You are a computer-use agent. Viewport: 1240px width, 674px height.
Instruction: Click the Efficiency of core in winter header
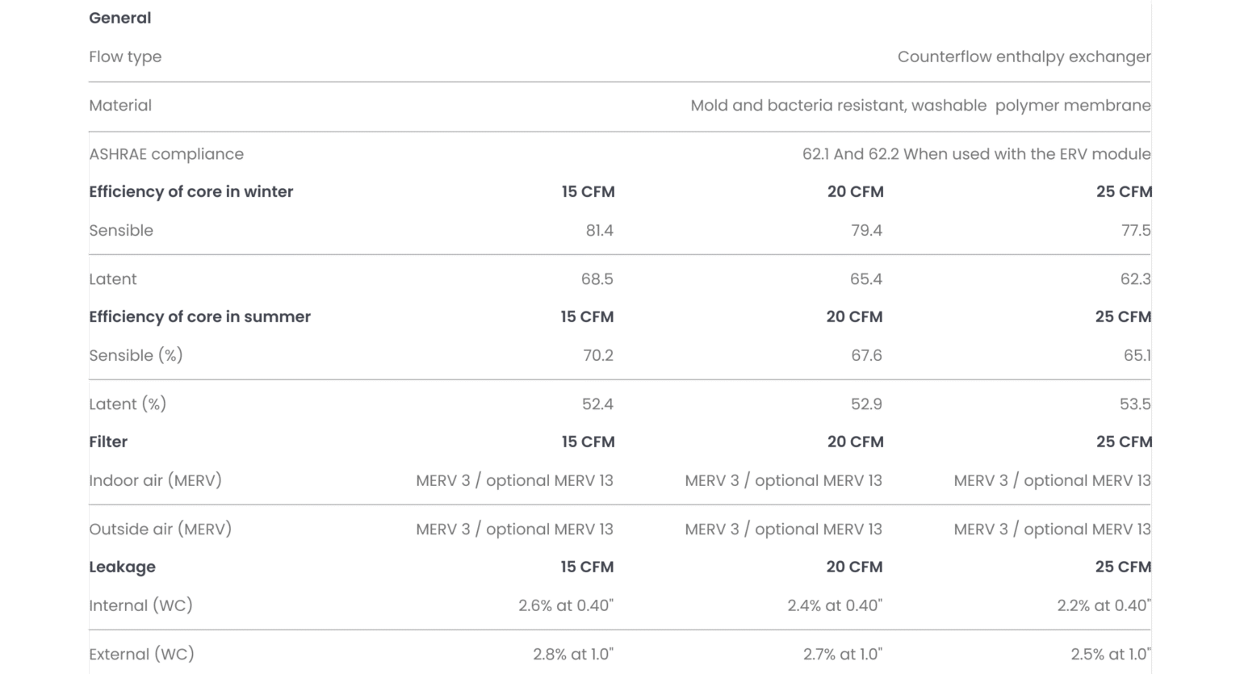coord(191,191)
